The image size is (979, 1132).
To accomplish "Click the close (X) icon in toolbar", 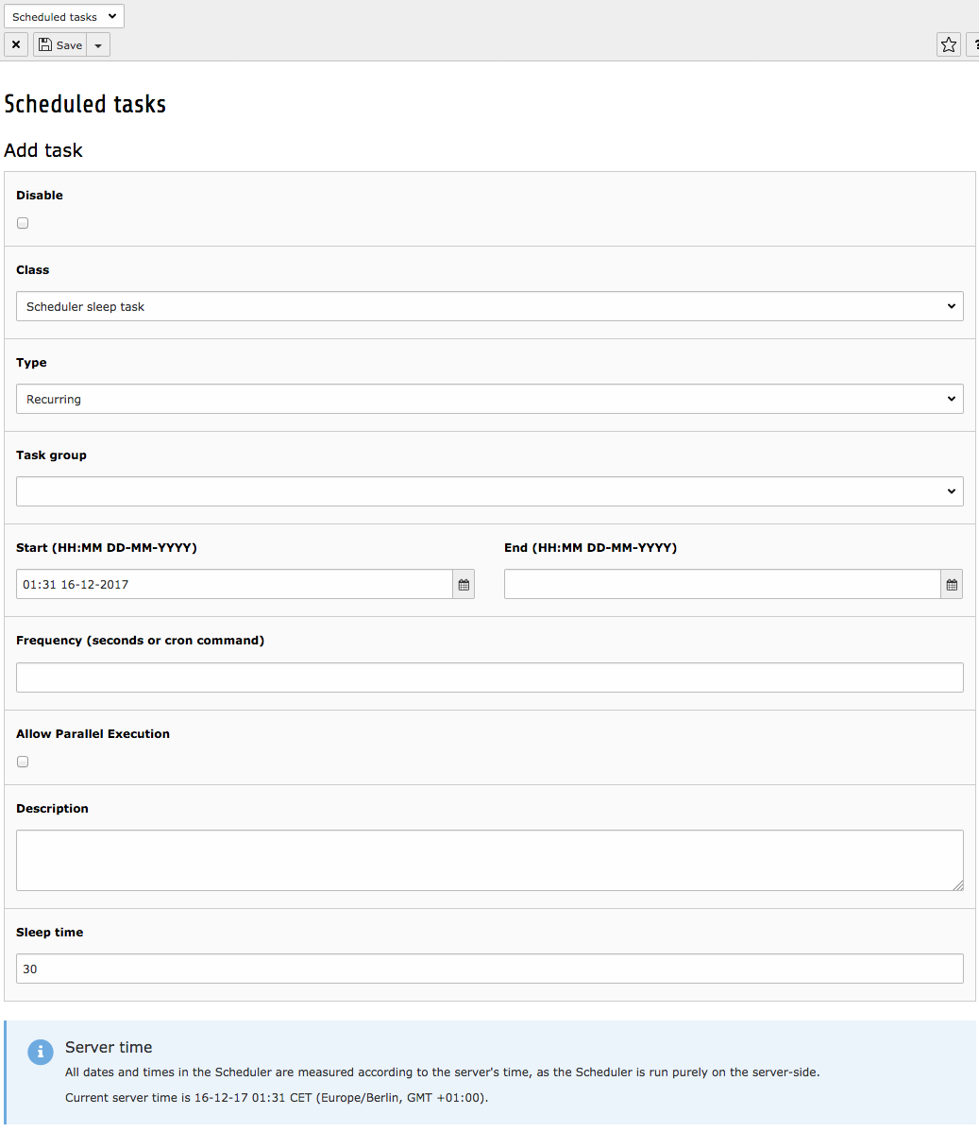I will point(16,44).
